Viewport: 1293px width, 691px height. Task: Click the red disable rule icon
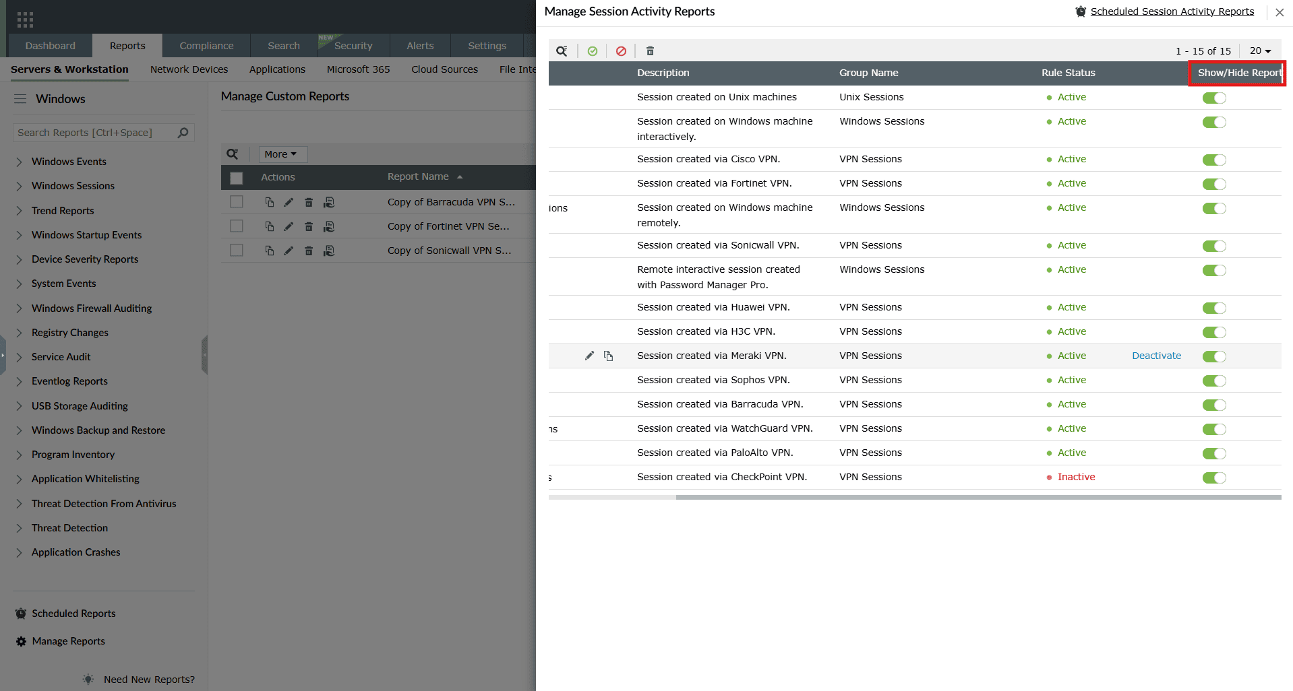pos(622,51)
